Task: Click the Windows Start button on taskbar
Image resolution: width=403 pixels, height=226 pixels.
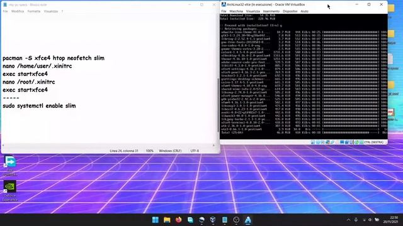Action: [156, 220]
